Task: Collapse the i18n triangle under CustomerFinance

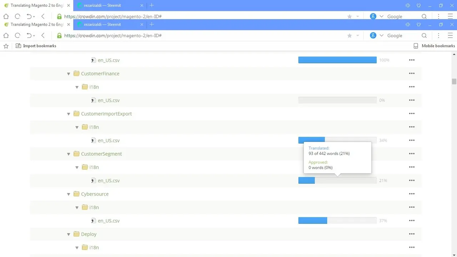Action: coord(77,87)
